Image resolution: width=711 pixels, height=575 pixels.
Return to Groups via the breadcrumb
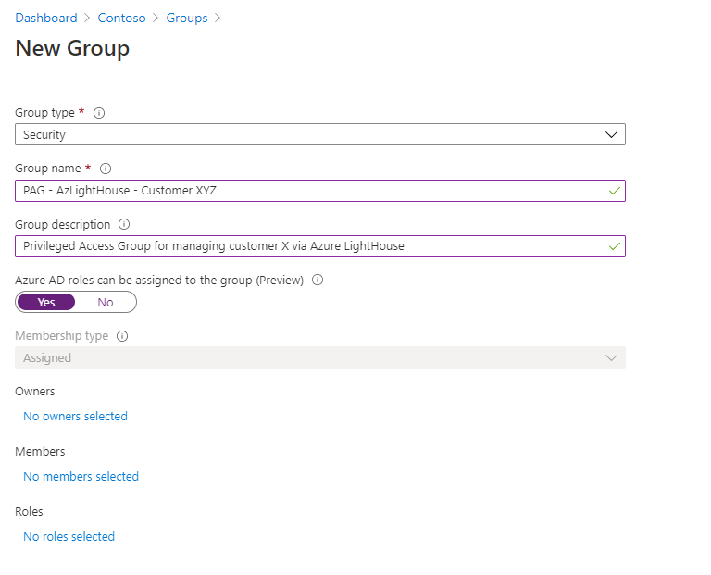pos(186,18)
